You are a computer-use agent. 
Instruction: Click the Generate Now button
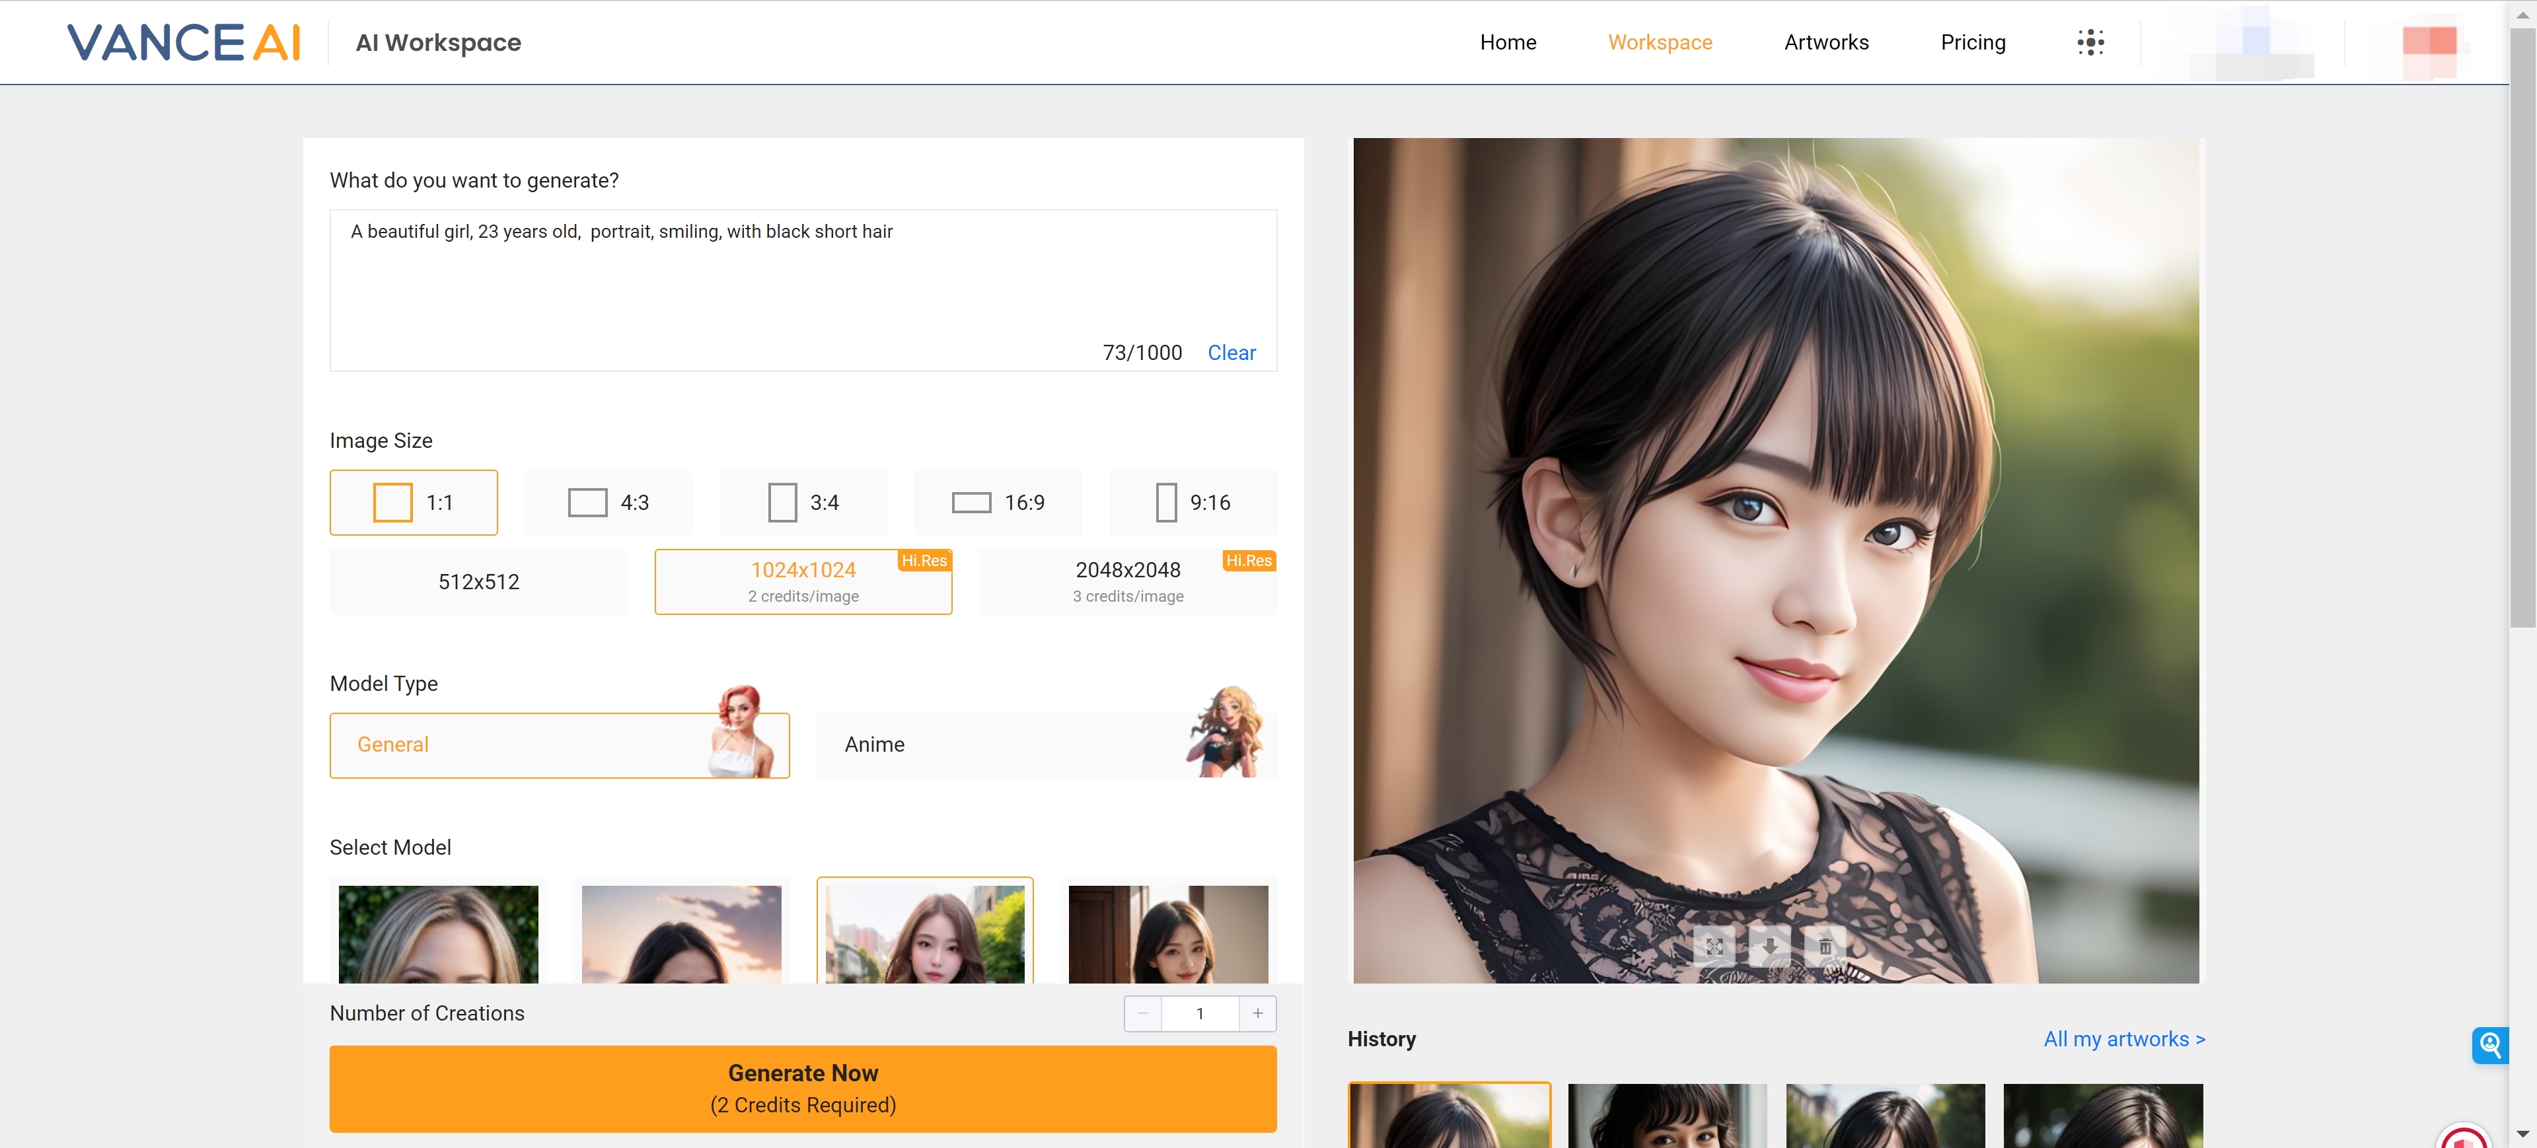803,1088
